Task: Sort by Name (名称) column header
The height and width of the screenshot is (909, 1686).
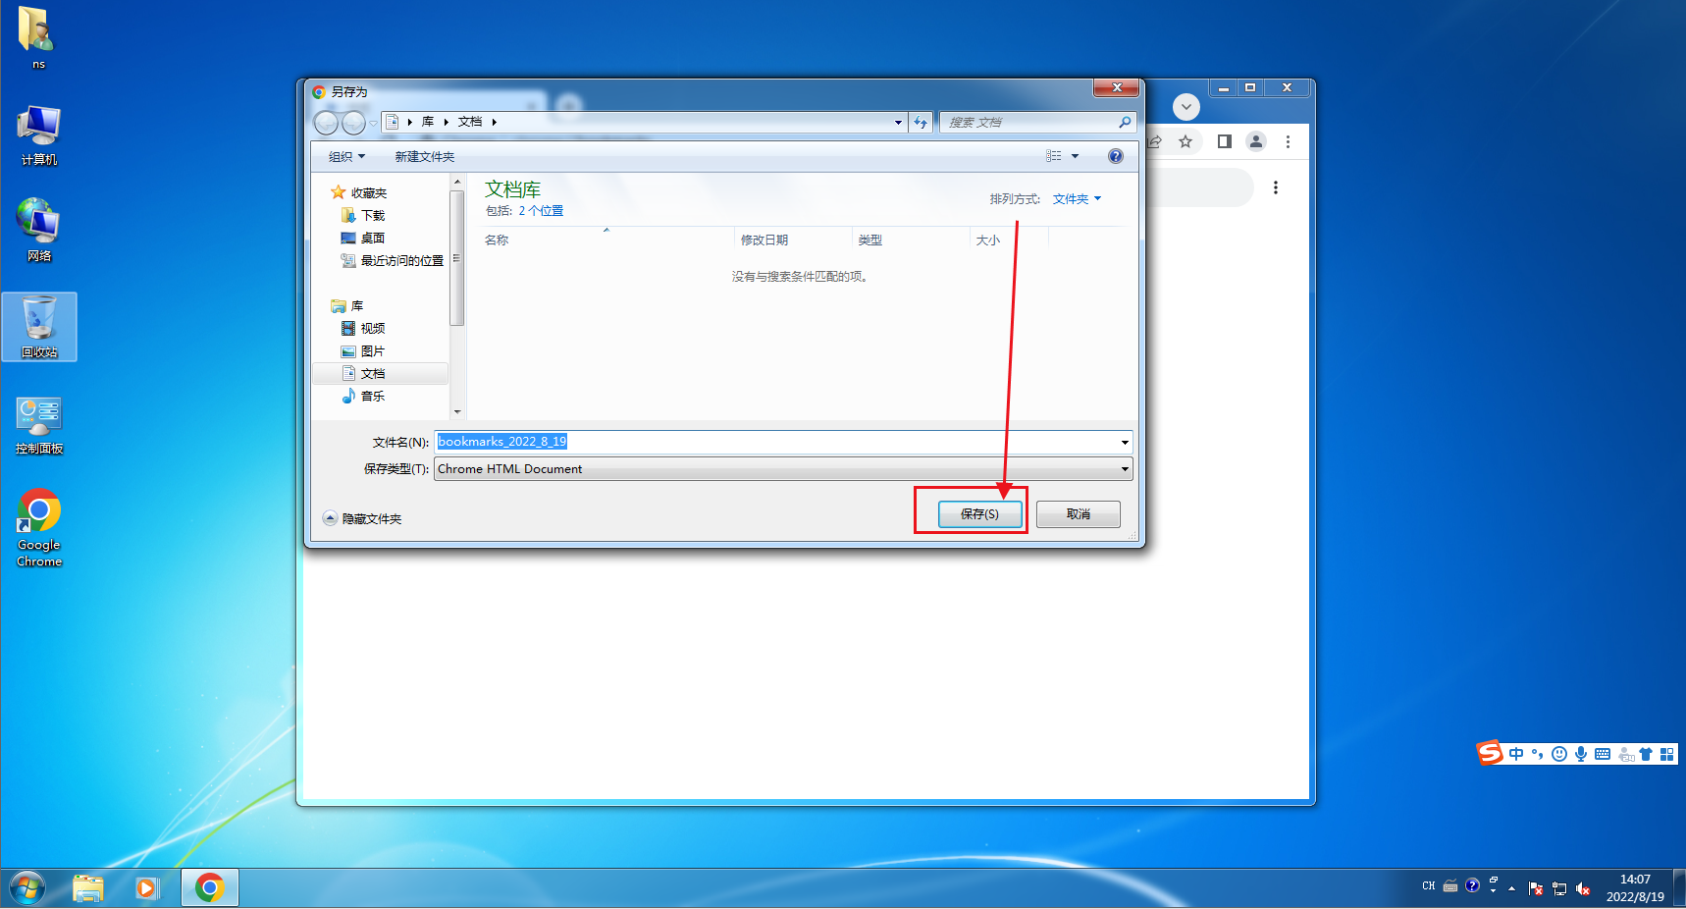Action: click(497, 241)
